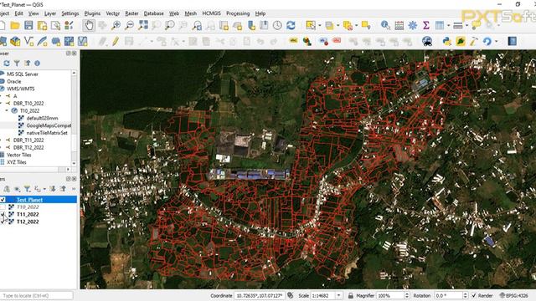Select the DBR_T12_2022 connection

[x=28, y=147]
